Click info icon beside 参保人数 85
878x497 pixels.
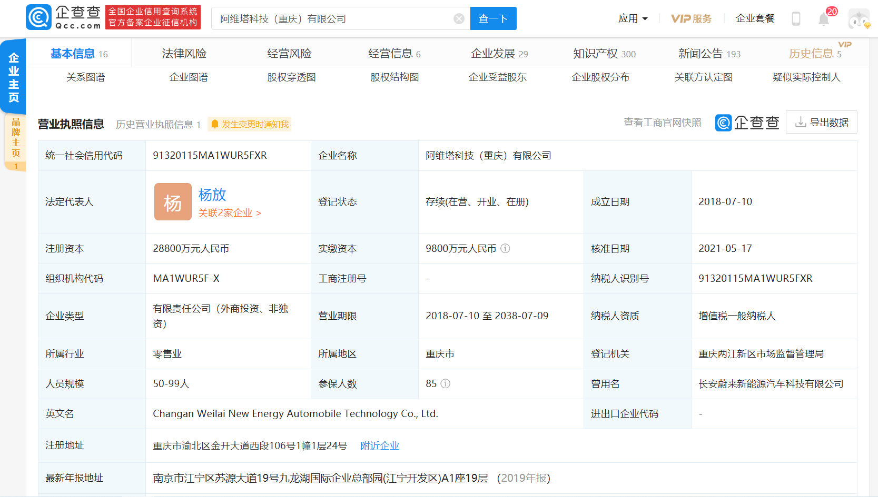pyautogui.click(x=446, y=383)
